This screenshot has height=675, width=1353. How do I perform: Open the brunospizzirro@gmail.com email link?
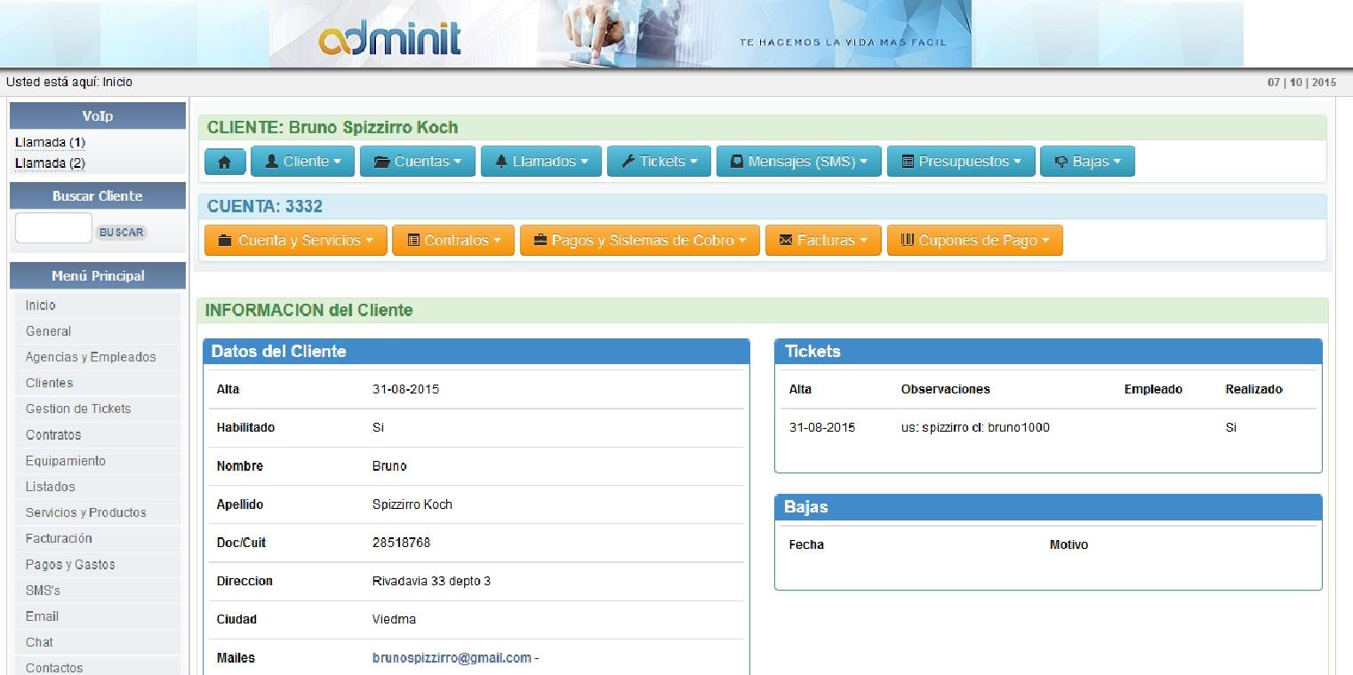pos(452,658)
